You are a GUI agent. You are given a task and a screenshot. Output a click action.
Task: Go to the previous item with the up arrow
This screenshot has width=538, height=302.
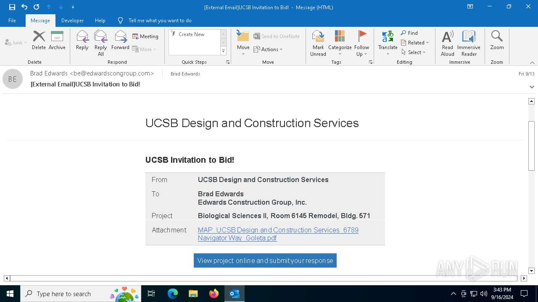point(49,7)
